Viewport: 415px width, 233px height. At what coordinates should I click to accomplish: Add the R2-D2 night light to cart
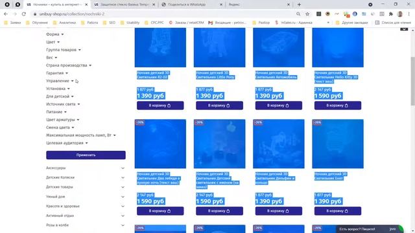pos(160,105)
